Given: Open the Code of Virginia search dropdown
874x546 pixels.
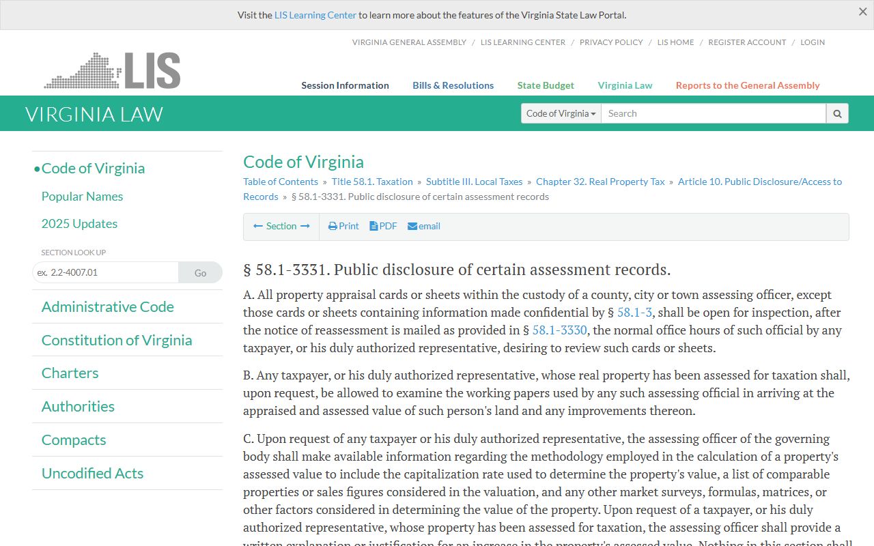Looking at the screenshot, I should tap(561, 113).
